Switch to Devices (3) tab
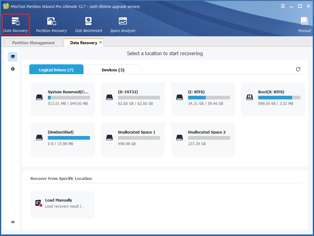The height and width of the screenshot is (236, 314). 113,70
